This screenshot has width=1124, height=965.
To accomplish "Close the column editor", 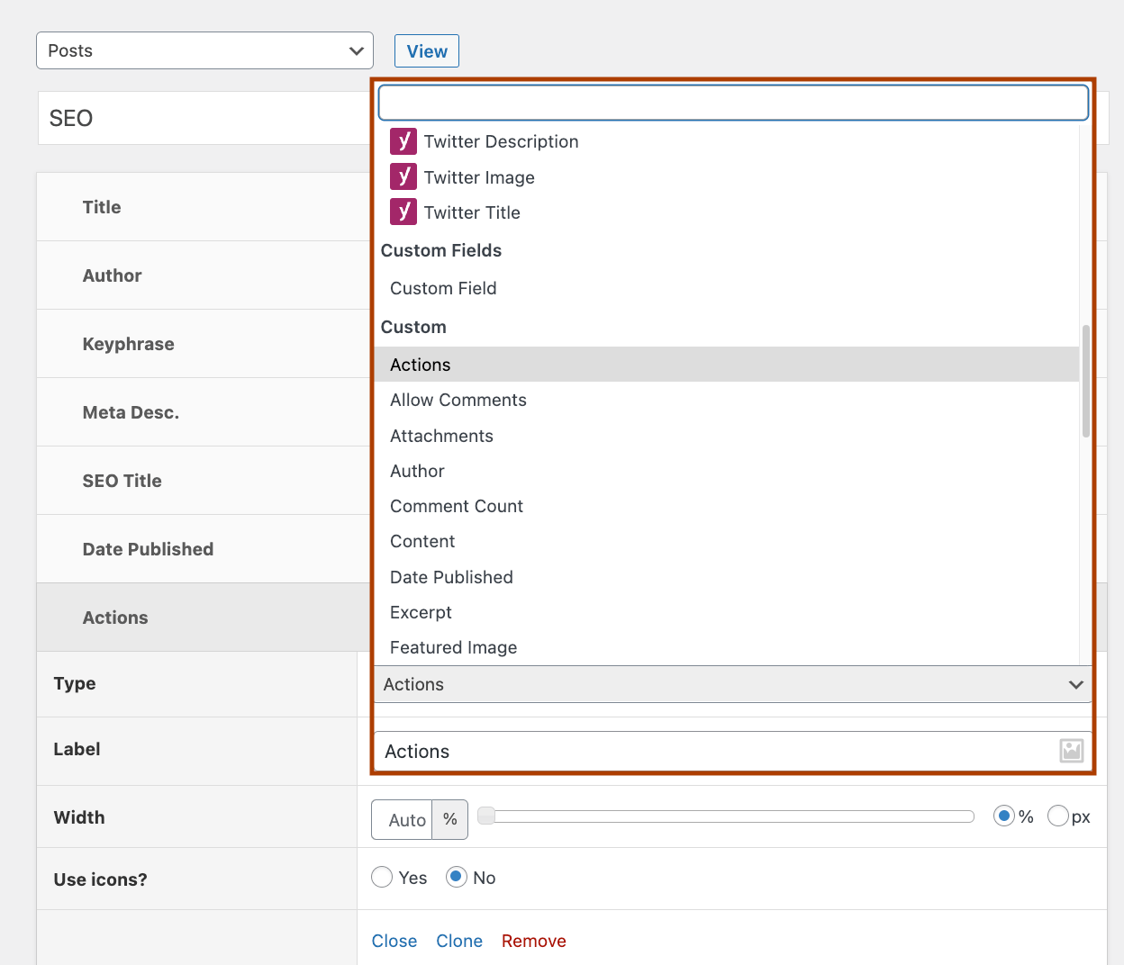I will tap(394, 940).
